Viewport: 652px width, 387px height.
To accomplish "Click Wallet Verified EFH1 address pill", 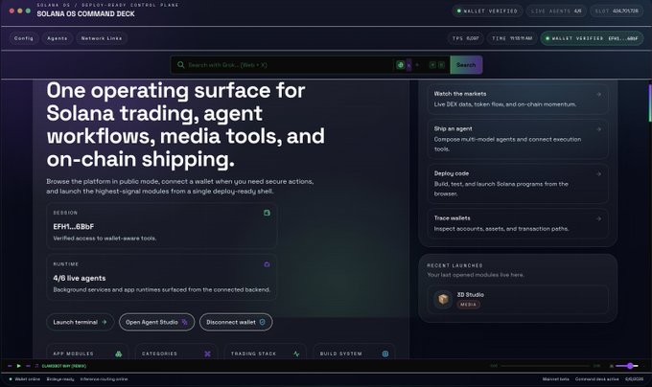I will point(593,38).
